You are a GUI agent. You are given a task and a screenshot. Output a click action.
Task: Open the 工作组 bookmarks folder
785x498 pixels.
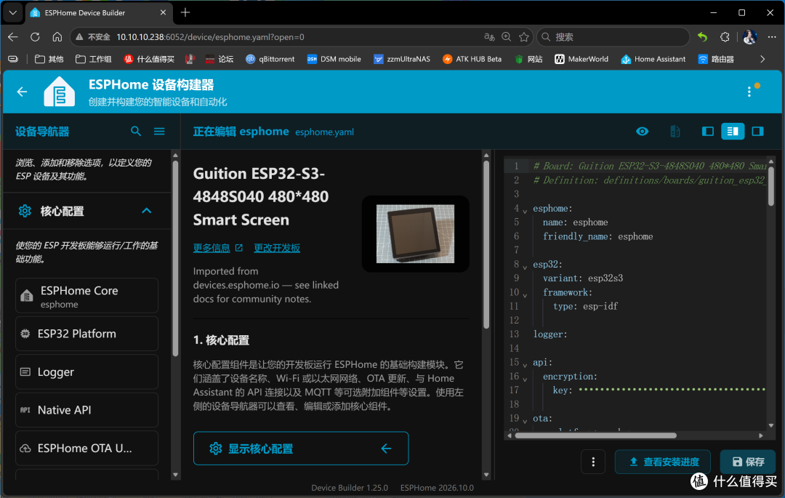pos(94,59)
